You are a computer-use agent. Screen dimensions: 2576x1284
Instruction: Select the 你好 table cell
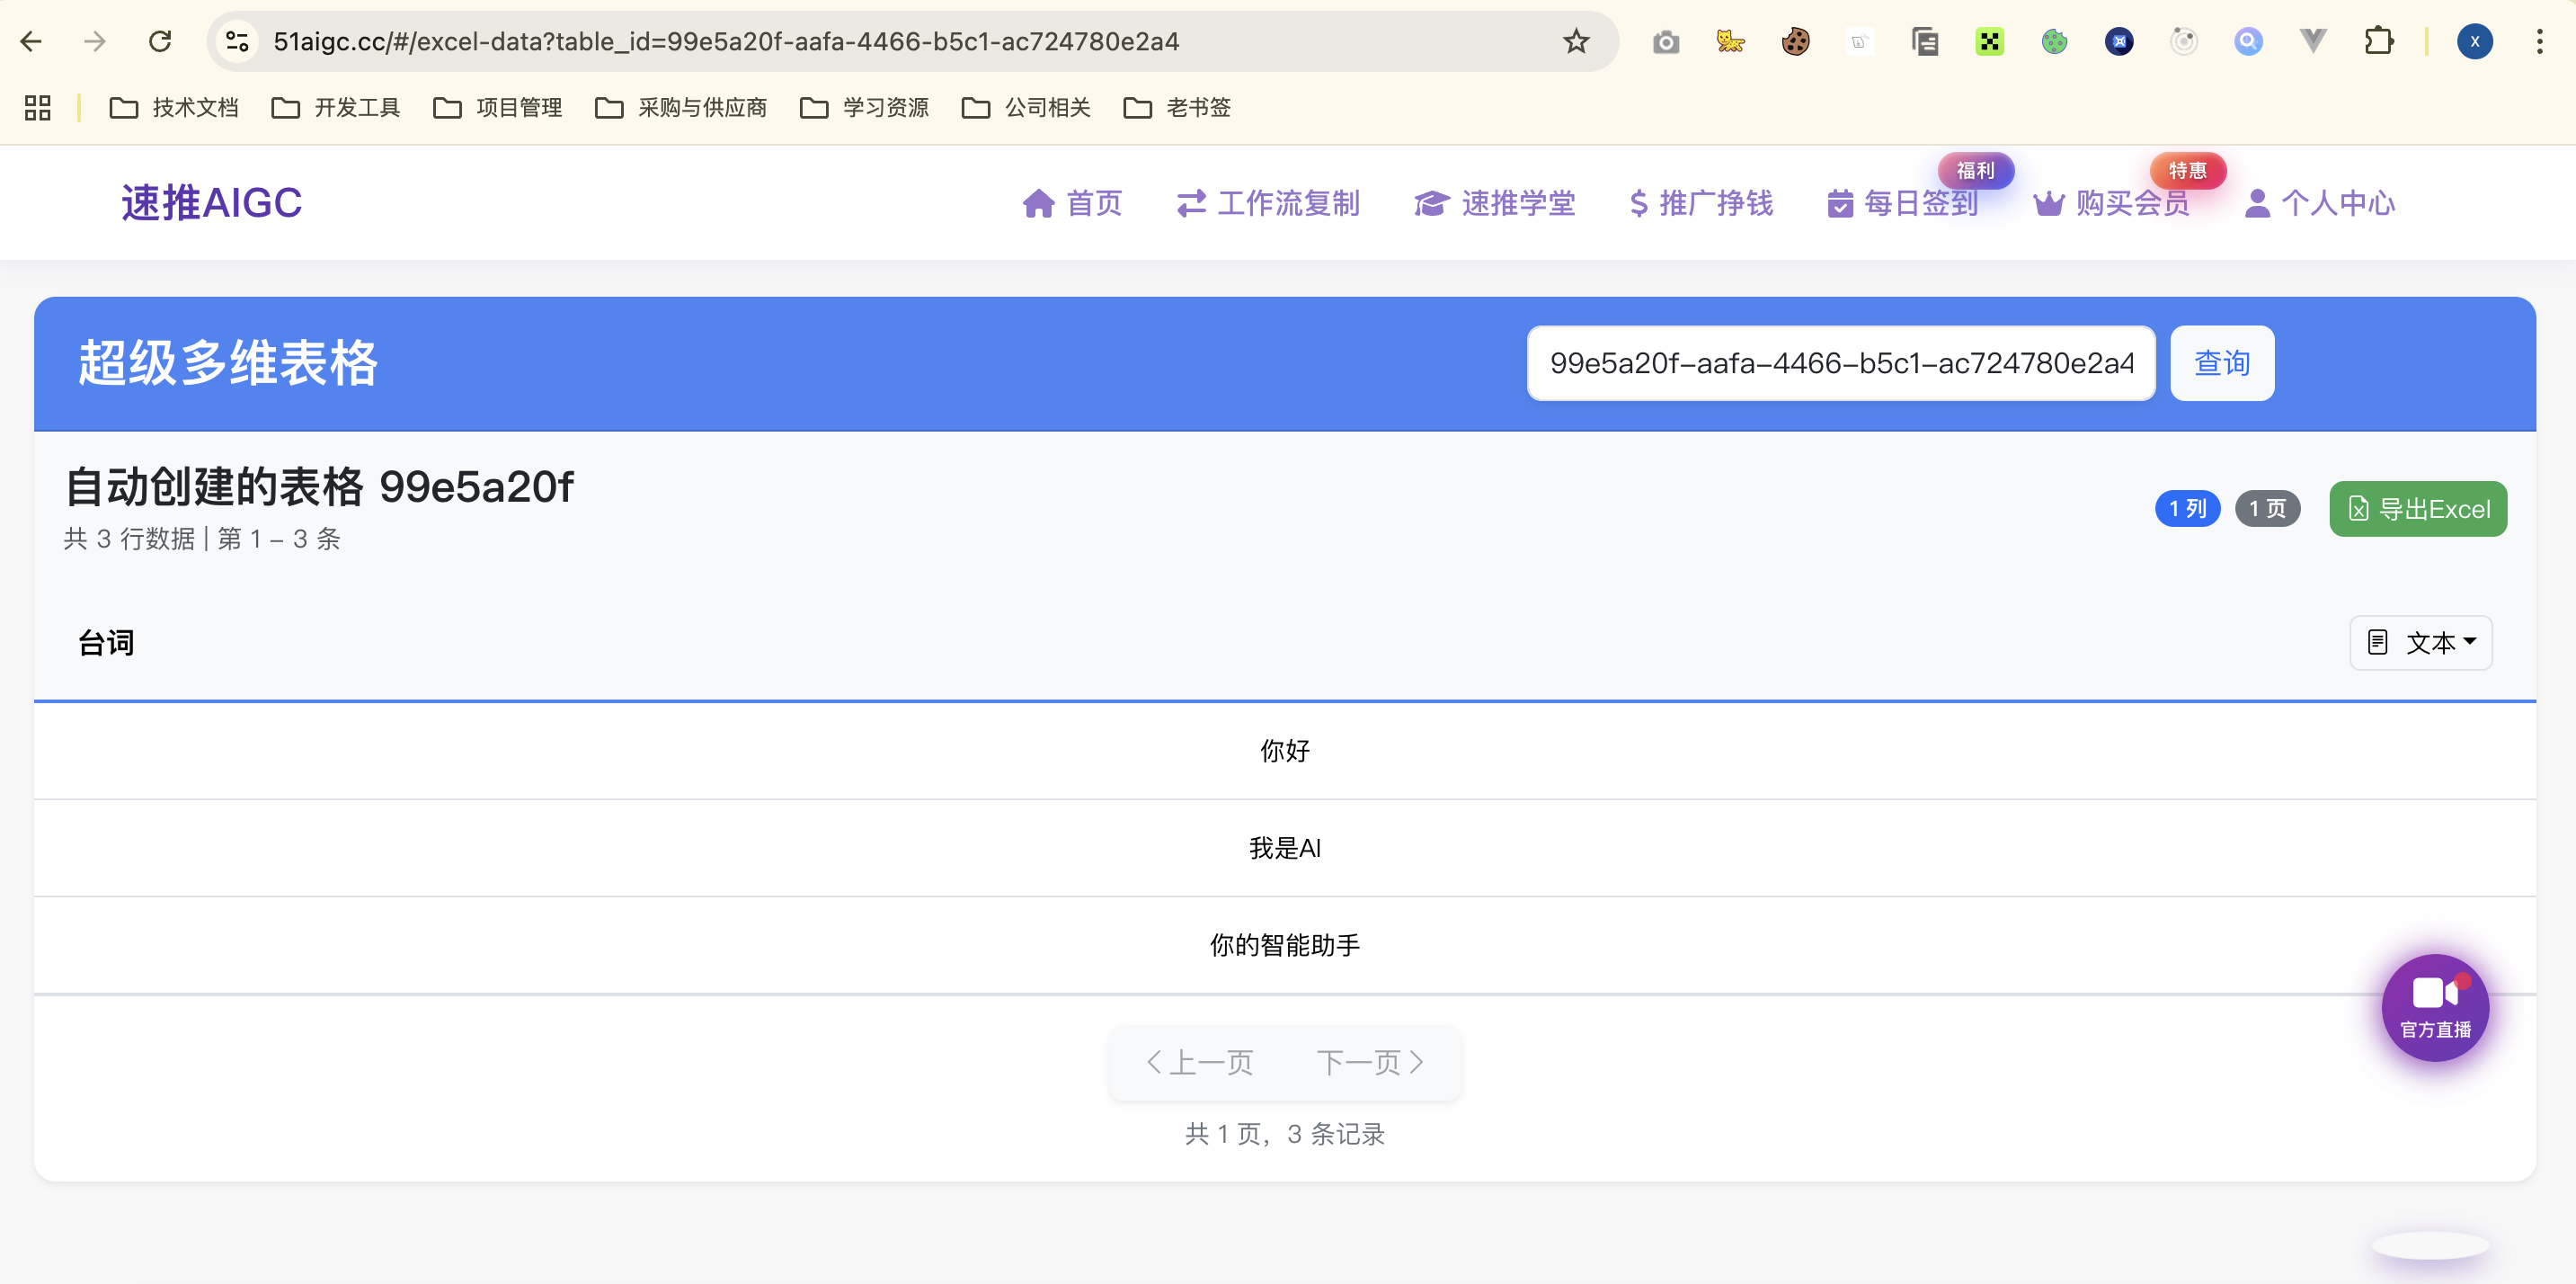[x=1285, y=751]
